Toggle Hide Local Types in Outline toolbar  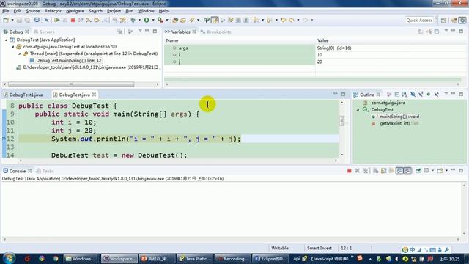tap(437, 95)
